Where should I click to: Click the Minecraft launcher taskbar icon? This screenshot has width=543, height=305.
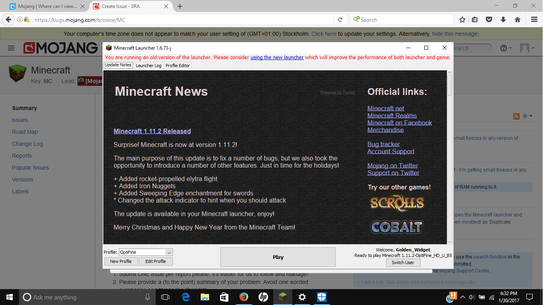282,297
